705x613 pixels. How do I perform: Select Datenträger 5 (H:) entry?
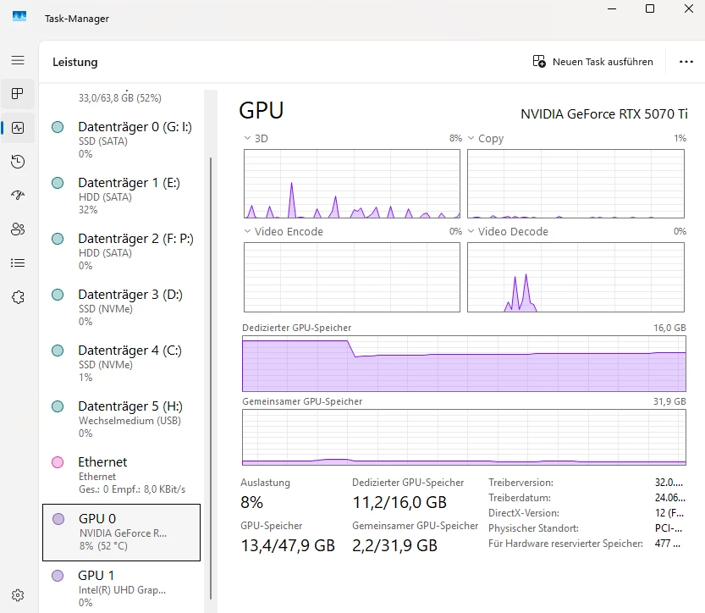(x=121, y=419)
